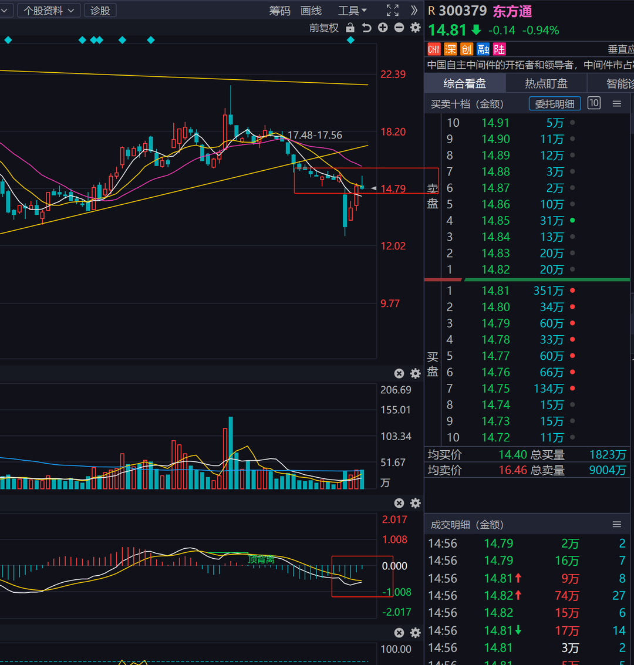Viewport: 634px width, 665px height.
Task: Zoom out chart with the minus icon
Action: [399, 28]
